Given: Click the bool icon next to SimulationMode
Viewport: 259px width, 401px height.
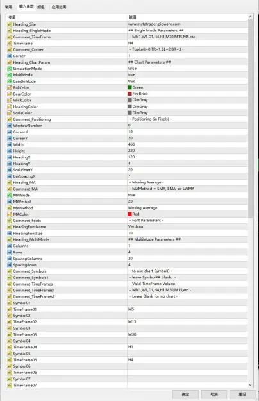Looking at the screenshot, I should tap(10, 69).
